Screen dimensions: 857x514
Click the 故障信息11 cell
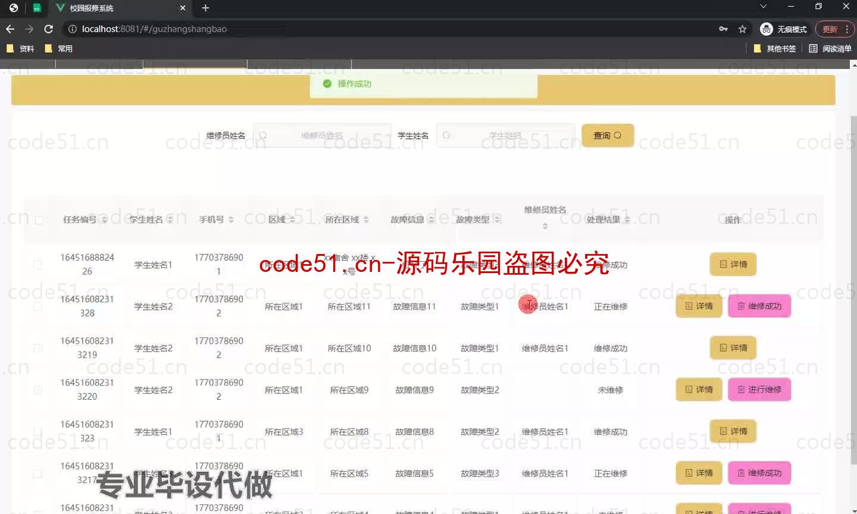[414, 306]
